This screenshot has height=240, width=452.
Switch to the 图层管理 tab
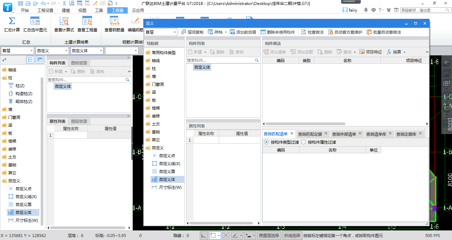click(x=79, y=121)
